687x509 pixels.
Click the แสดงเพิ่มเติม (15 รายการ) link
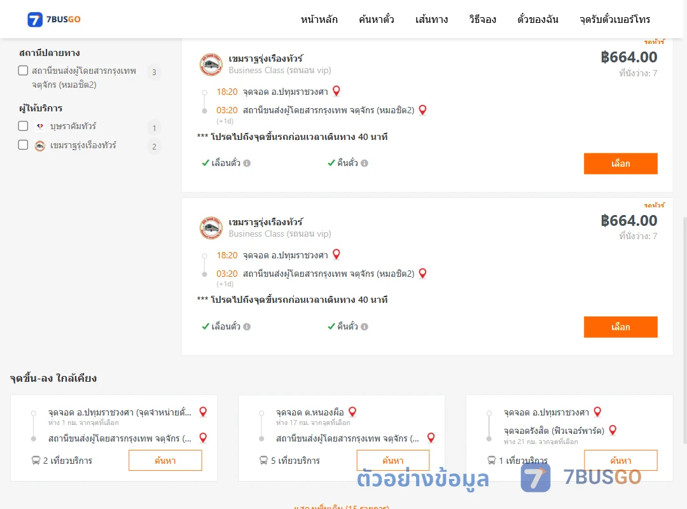pyautogui.click(x=342, y=507)
